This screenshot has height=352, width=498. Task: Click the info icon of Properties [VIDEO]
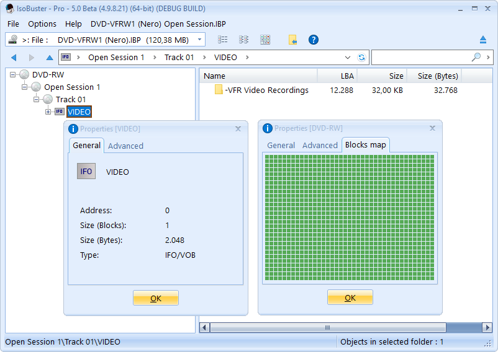(73, 129)
